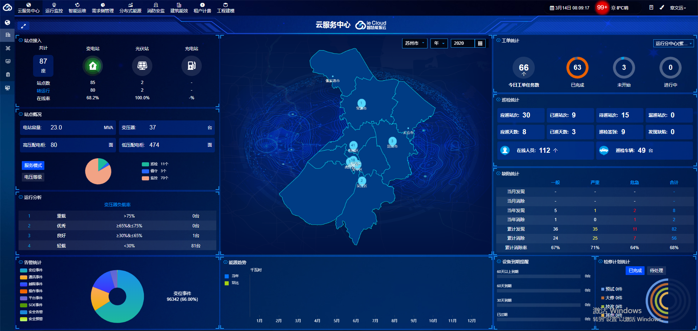Viewport: 698px width, 331px height.
Task: Click the 充电站 charging station icon
Action: (x=192, y=66)
